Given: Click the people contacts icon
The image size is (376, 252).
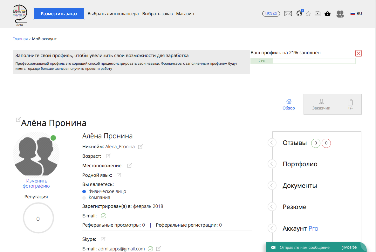Looking at the screenshot, I should (x=340, y=14).
